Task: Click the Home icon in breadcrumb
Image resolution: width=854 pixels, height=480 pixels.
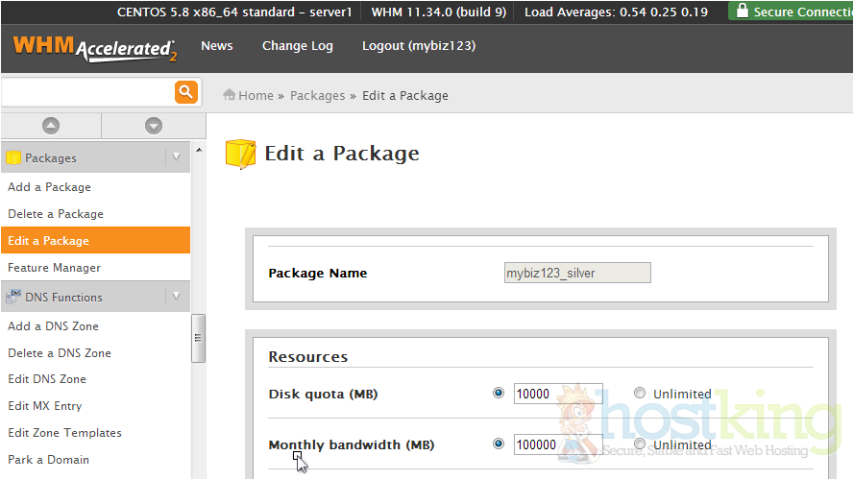Action: 230,95
